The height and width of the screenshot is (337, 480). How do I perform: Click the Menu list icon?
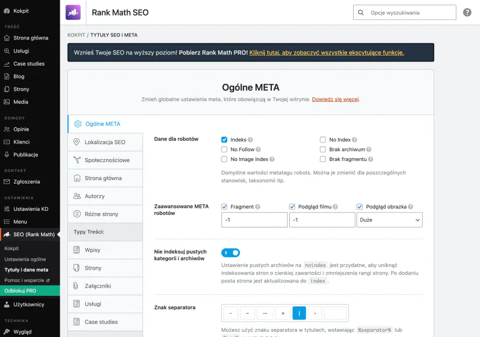(7, 222)
